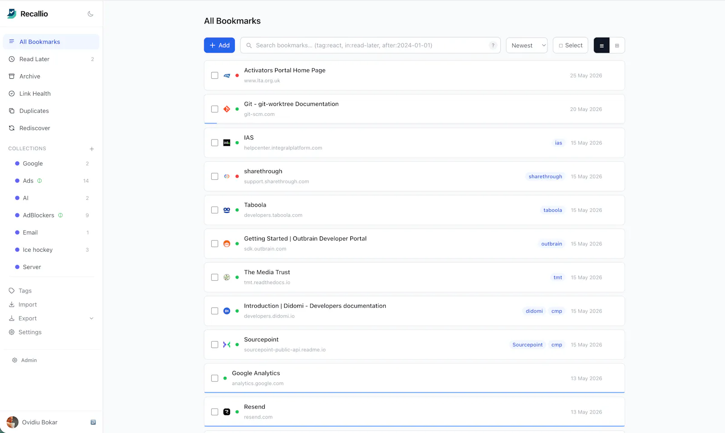
Task: Open the Read Later list
Action: pyautogui.click(x=51, y=59)
